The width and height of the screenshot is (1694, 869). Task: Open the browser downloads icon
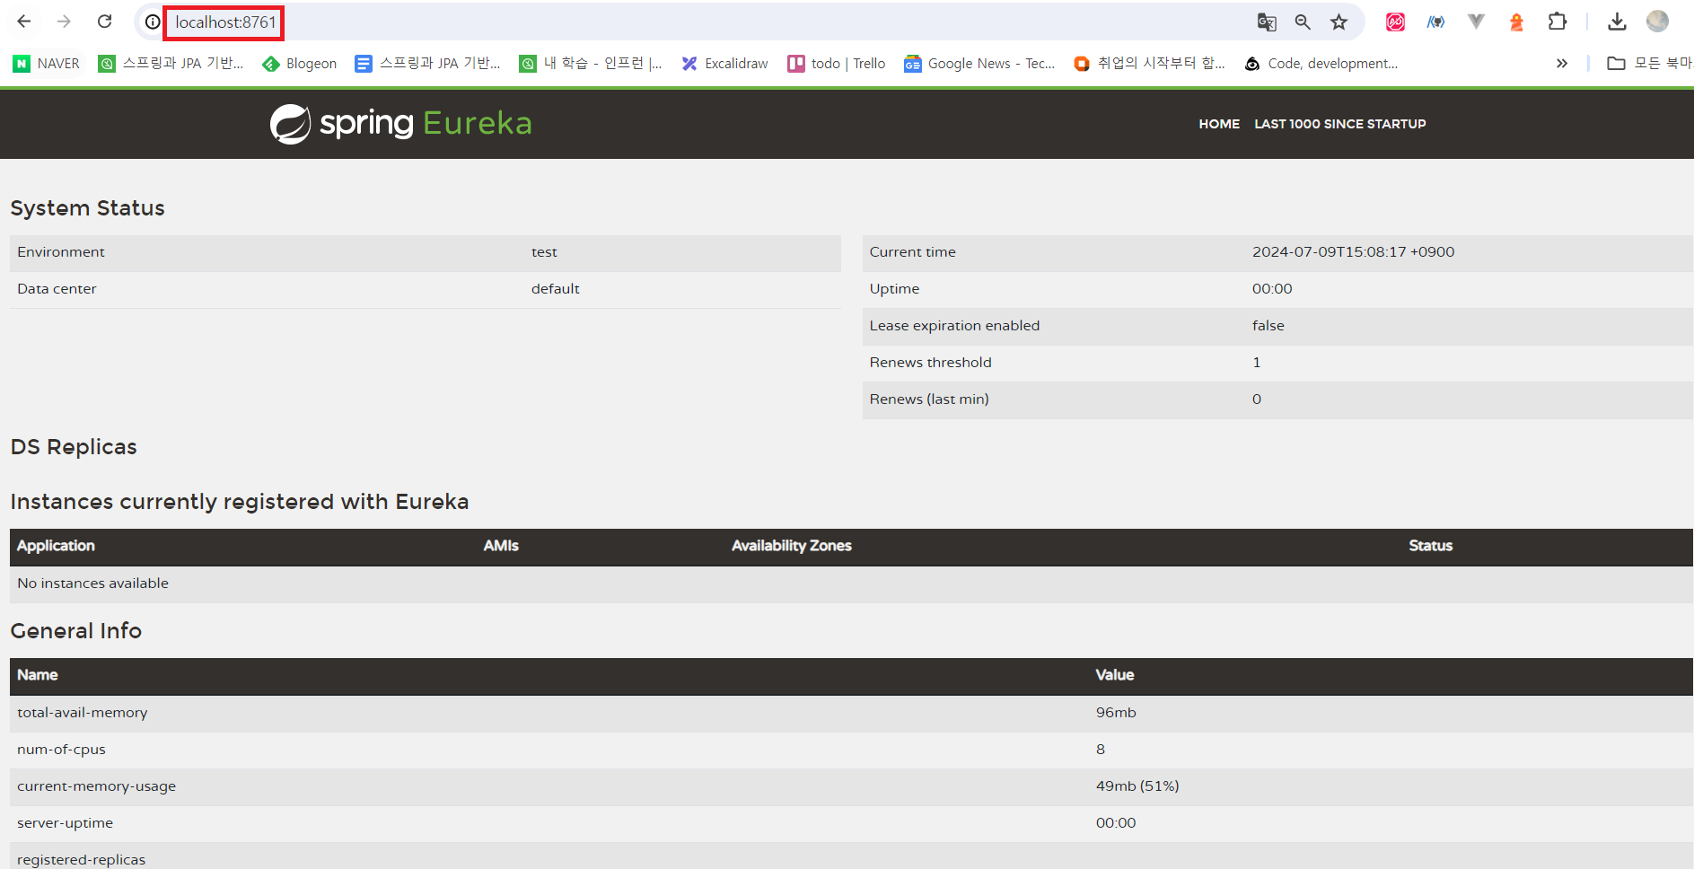(x=1617, y=22)
